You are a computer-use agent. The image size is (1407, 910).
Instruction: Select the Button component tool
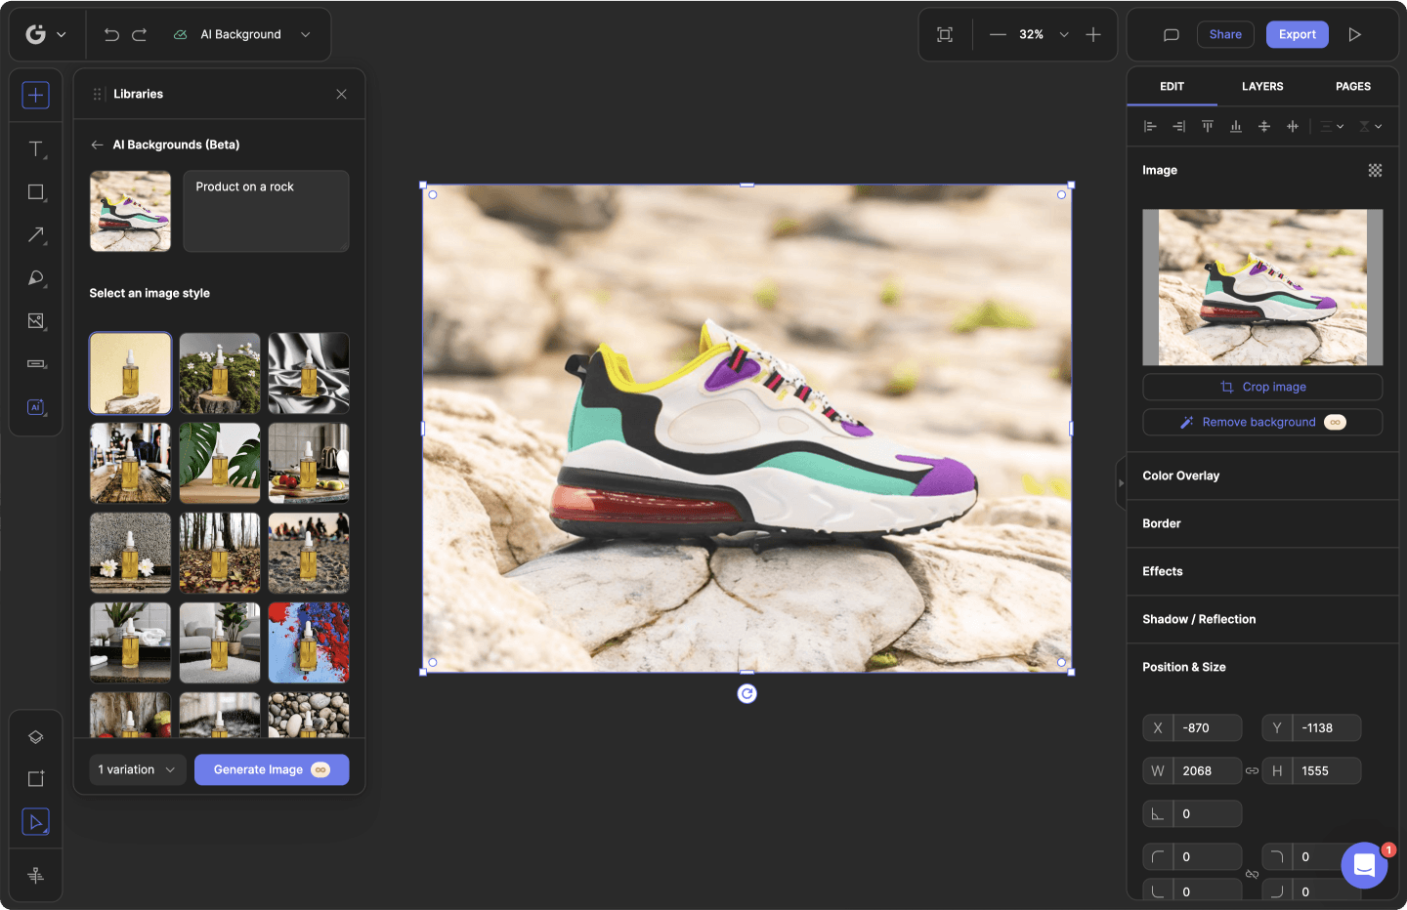click(36, 364)
